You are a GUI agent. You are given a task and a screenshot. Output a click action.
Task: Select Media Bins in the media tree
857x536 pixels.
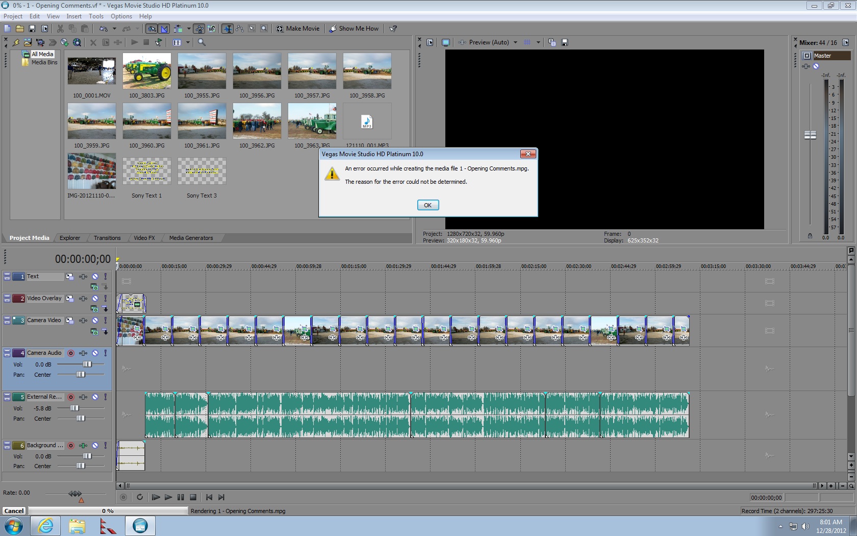coord(44,62)
